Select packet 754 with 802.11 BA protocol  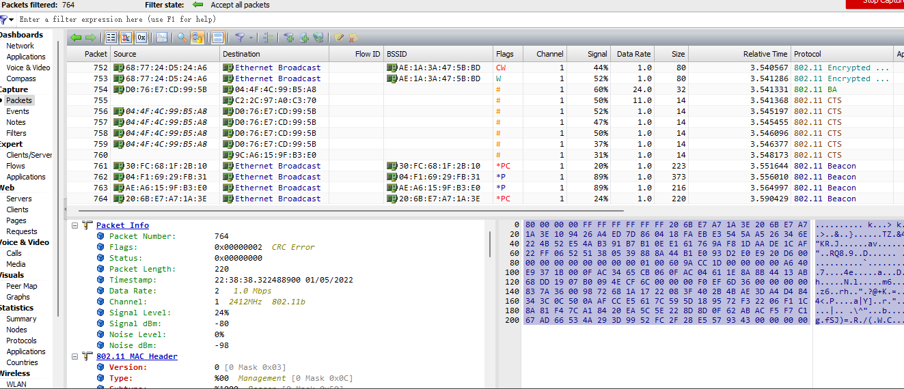(x=485, y=89)
